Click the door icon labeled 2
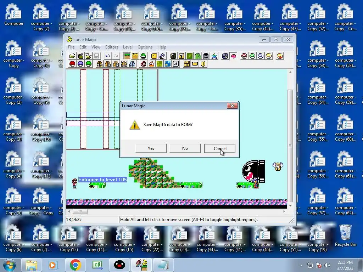This screenshot has width=363, height=272. [116, 64]
